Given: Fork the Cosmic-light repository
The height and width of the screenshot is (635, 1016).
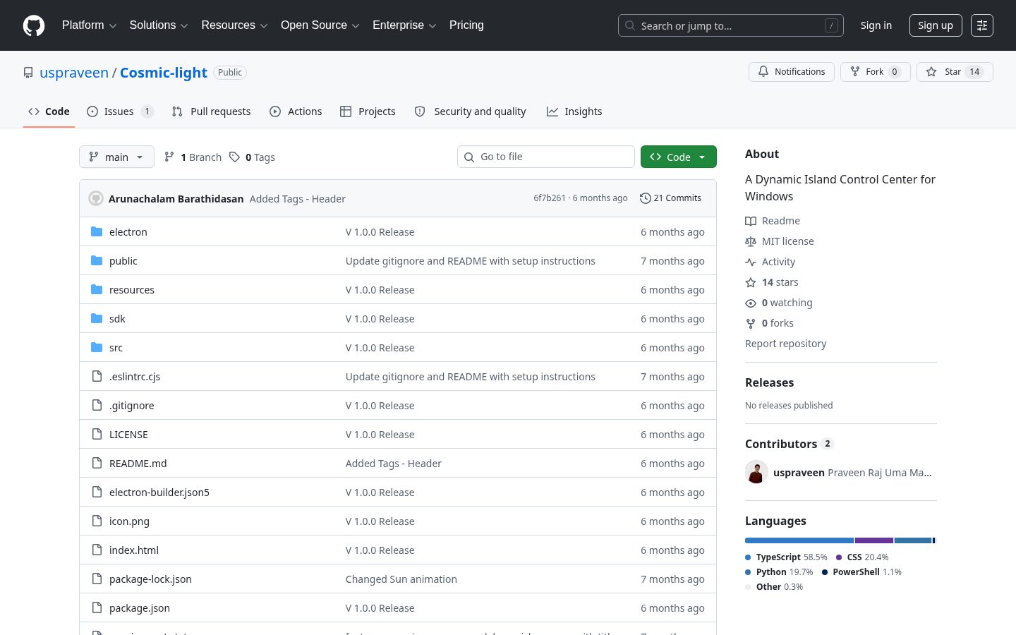Looking at the screenshot, I should click(x=876, y=72).
